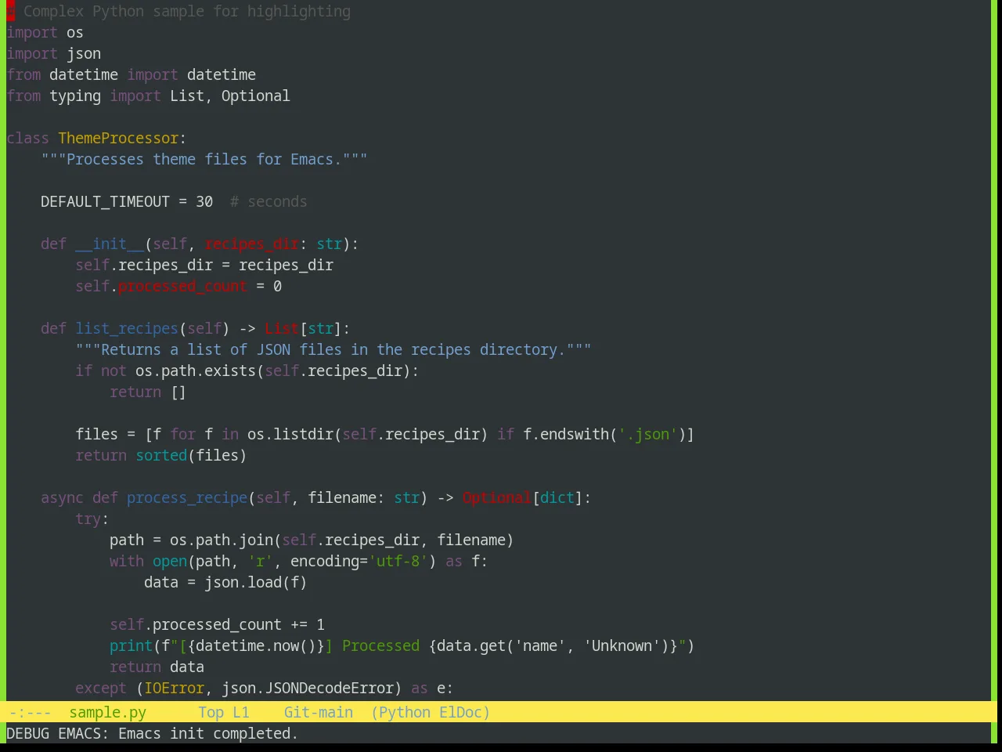Click the __init__ method name
1002x752 pixels.
pos(110,244)
